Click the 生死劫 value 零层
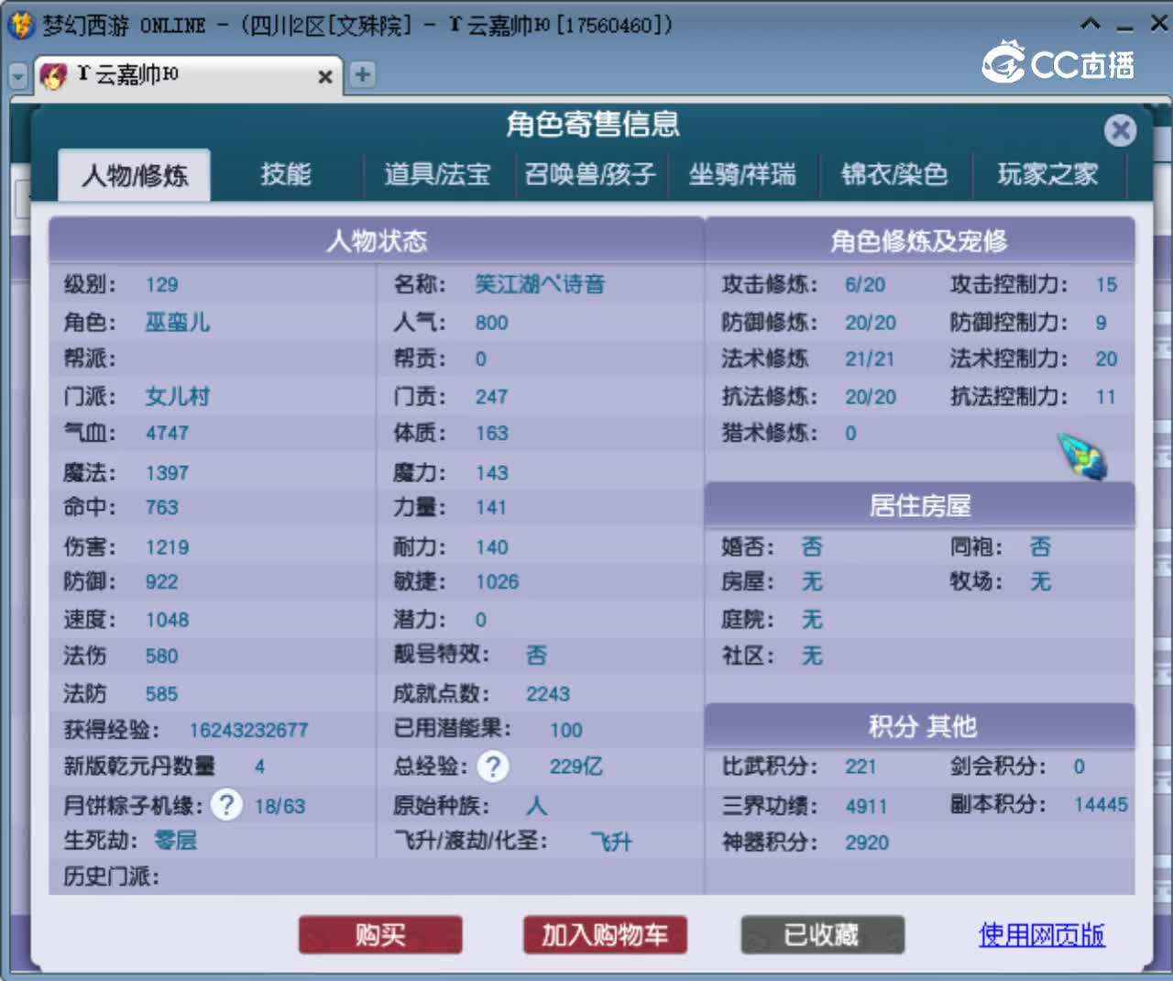1173x981 pixels. point(175,841)
